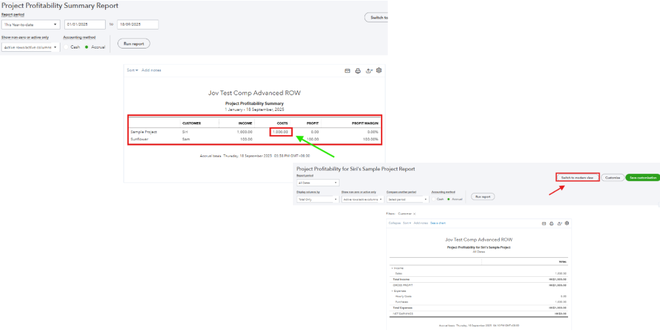This screenshot has width=660, height=332.
Task: Open the Sort menu in Summary report
Action: tap(132, 70)
